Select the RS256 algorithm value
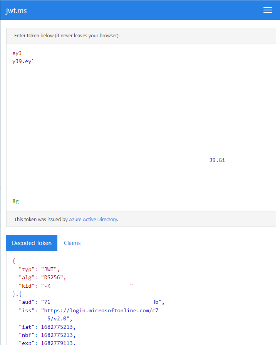This screenshot has height=345, width=280. click(52, 277)
